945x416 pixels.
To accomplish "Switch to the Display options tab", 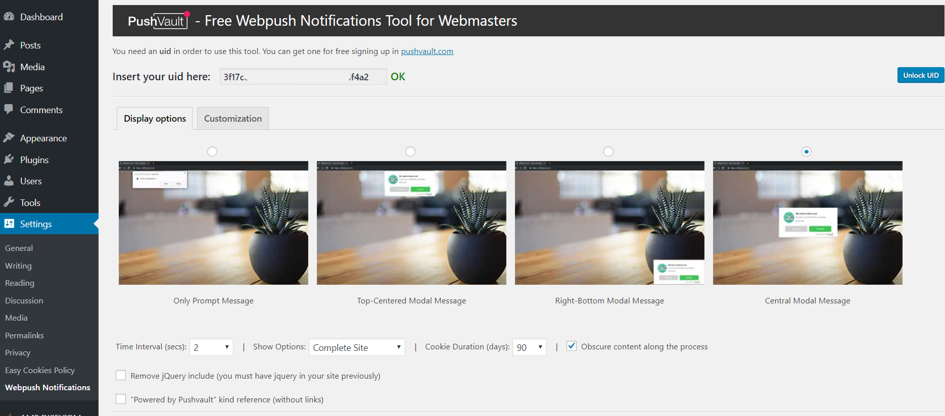I will tap(155, 119).
